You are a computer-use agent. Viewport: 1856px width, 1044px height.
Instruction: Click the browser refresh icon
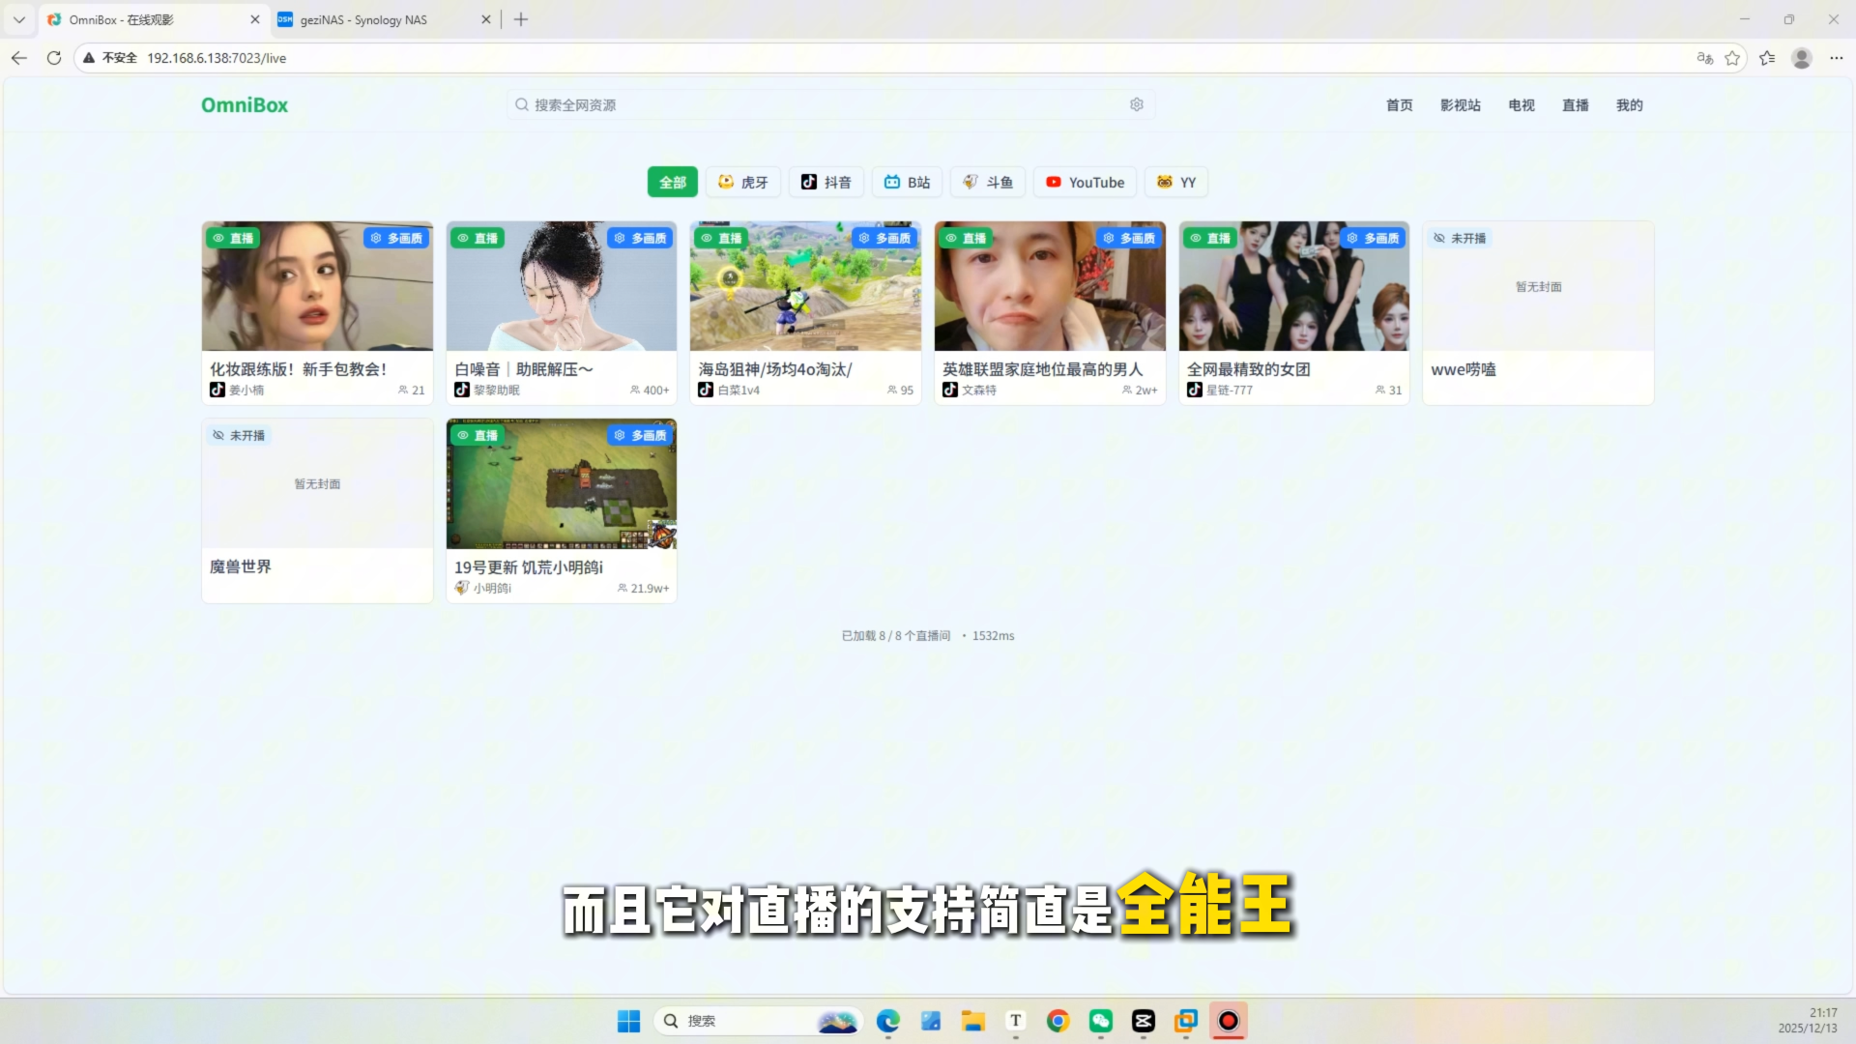click(54, 58)
